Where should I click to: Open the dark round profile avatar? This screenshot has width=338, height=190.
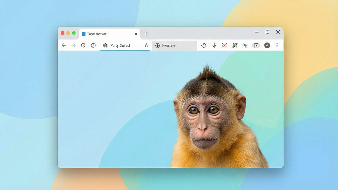tap(267, 45)
